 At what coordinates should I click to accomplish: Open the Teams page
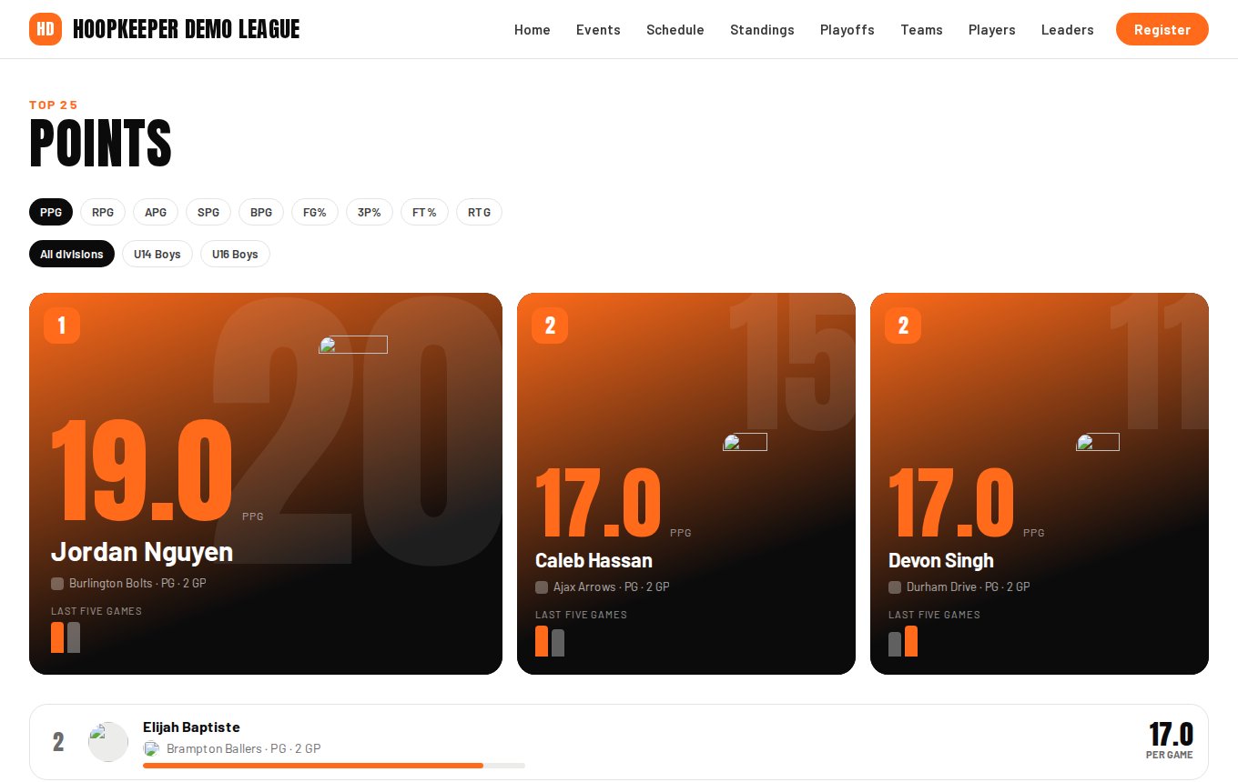(921, 29)
